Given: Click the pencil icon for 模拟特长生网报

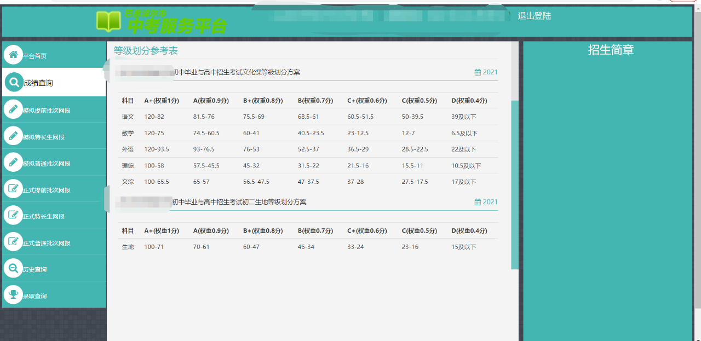Looking at the screenshot, I should coord(13,136).
